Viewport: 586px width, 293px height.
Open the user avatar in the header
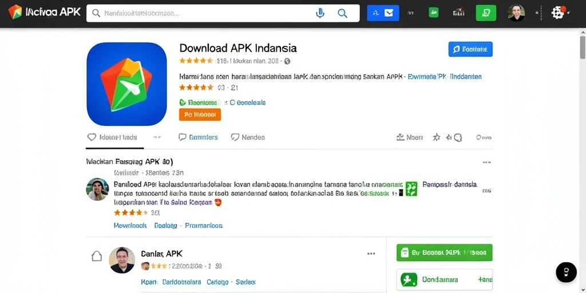pos(516,13)
